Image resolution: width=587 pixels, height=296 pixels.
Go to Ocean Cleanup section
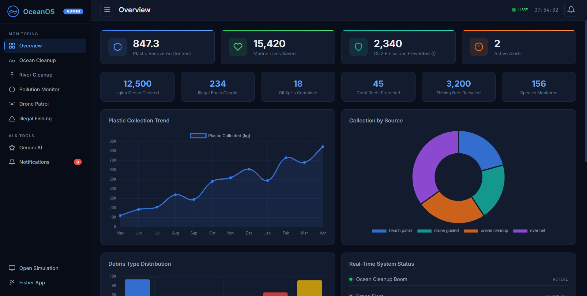pyautogui.click(x=45, y=61)
